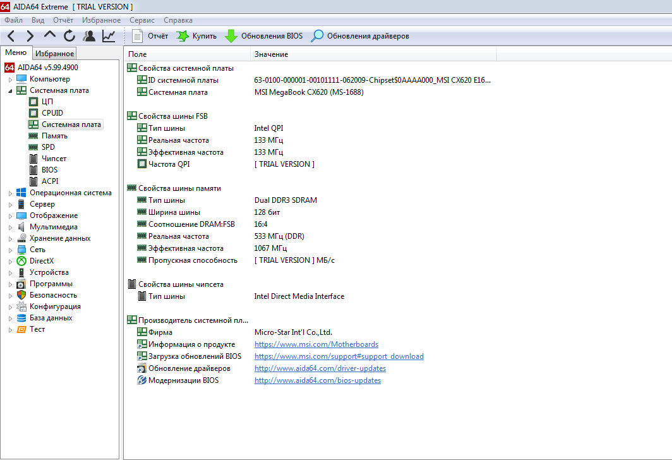Expand the Компьютер tree node

click(x=10, y=80)
